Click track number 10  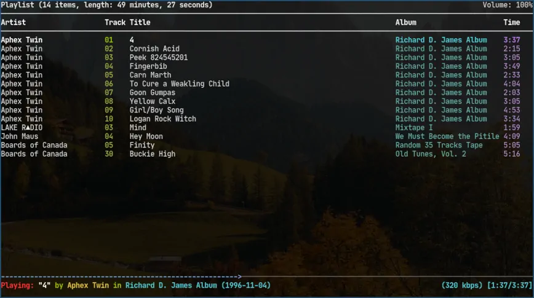click(x=109, y=119)
